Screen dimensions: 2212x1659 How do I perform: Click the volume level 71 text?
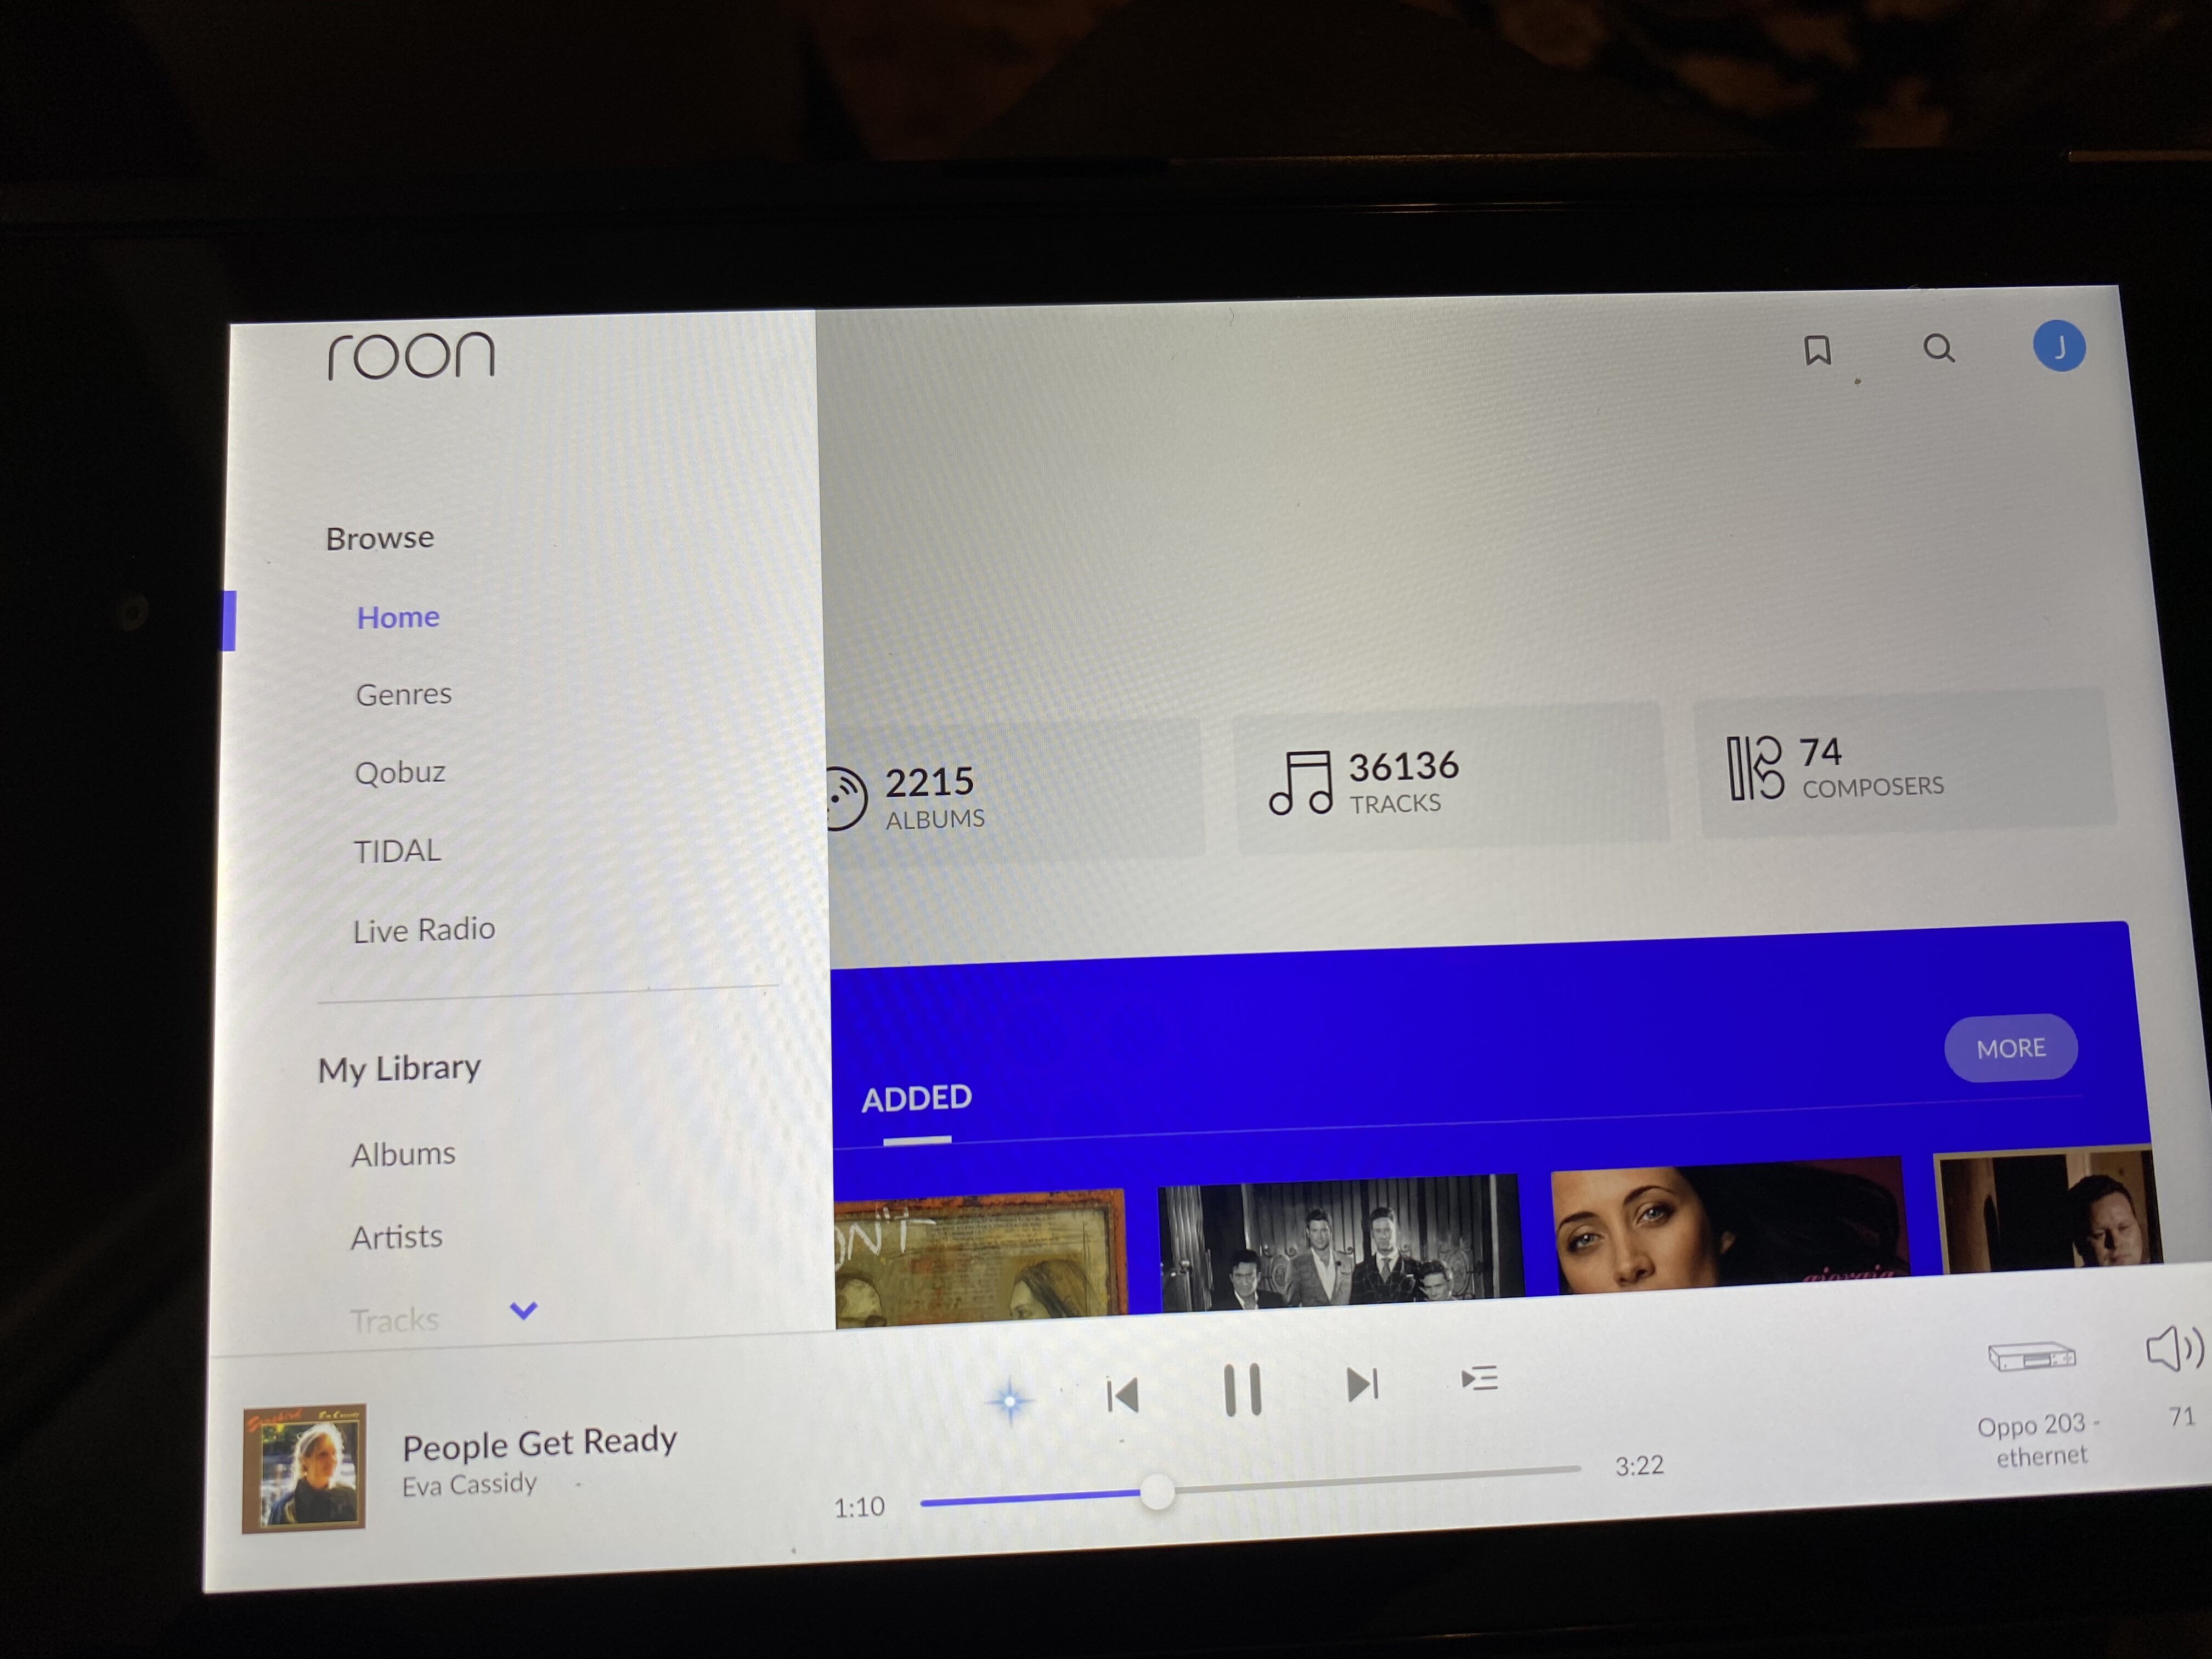pyautogui.click(x=2181, y=1417)
